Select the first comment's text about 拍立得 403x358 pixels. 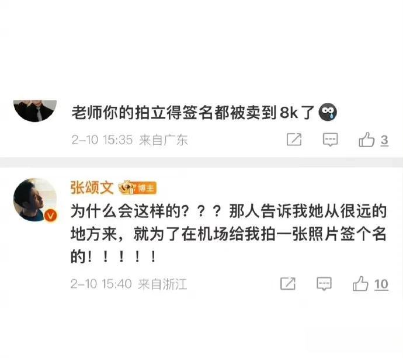coord(193,113)
